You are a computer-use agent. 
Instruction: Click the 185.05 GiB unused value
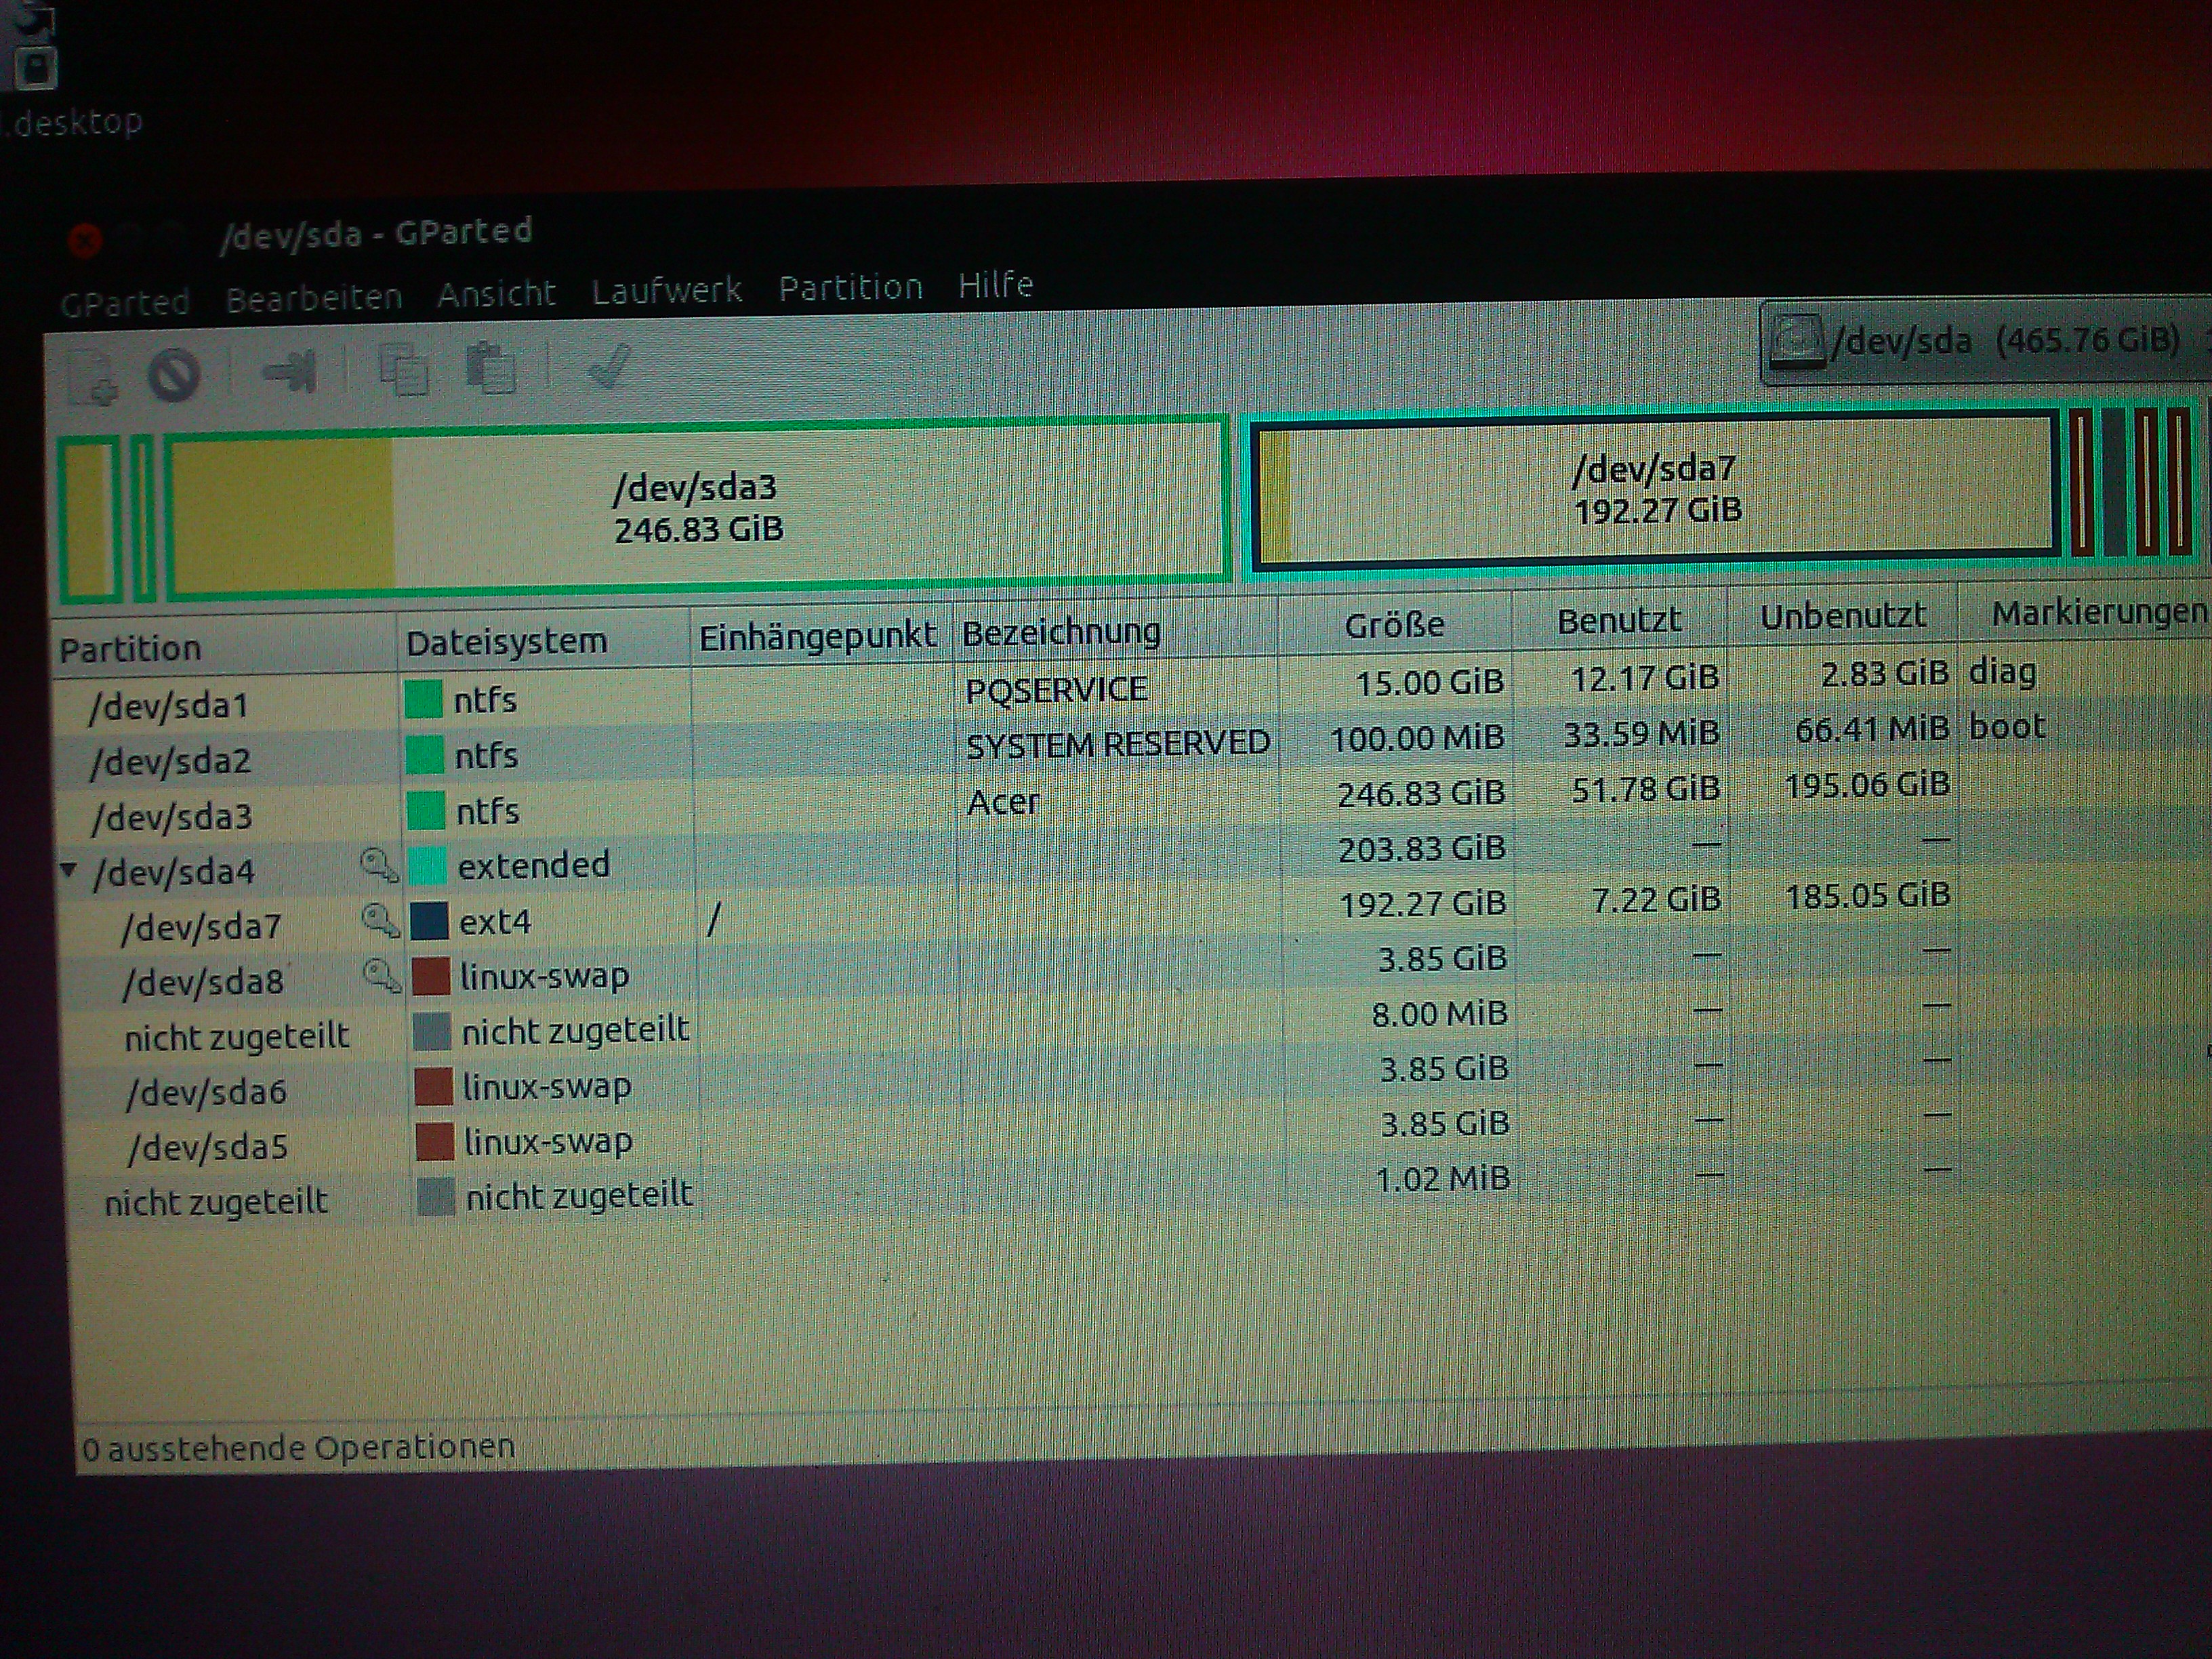(x=1867, y=895)
